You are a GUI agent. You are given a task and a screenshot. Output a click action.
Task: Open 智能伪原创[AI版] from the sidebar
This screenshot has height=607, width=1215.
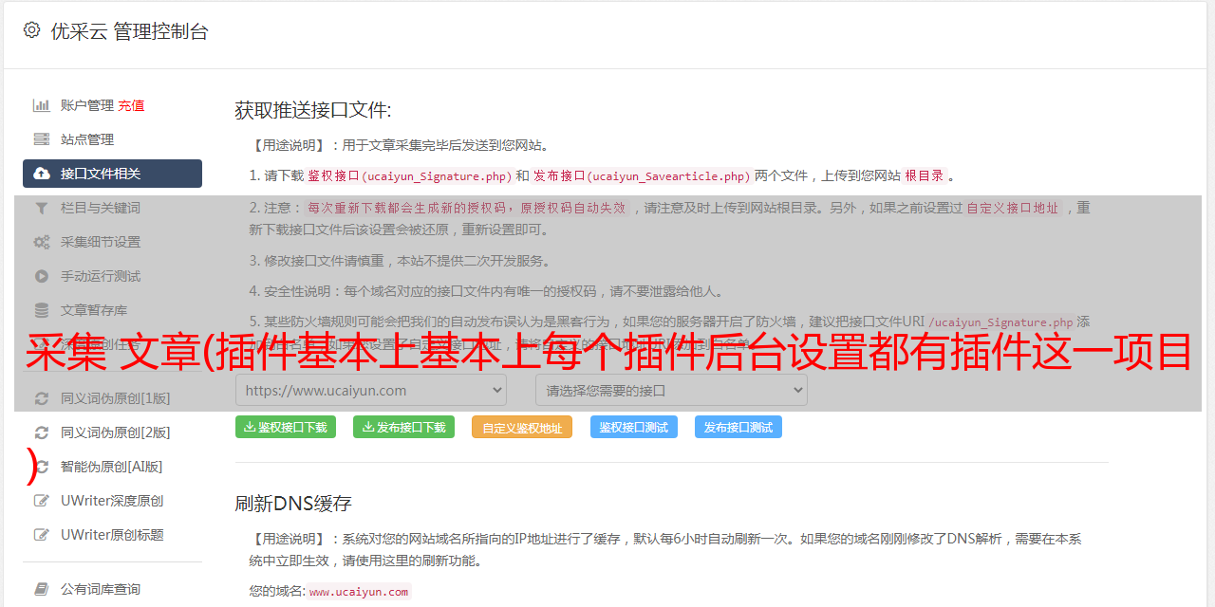pos(111,467)
